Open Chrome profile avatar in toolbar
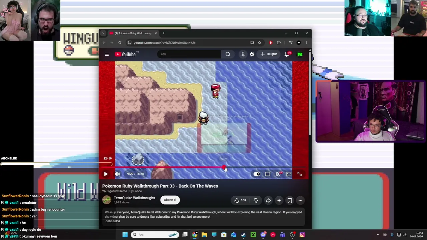 299,43
